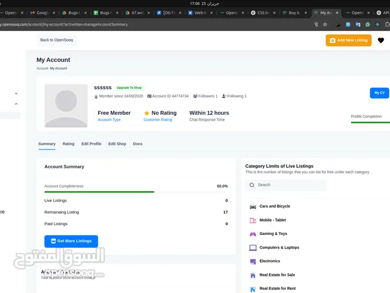Select Cars and Bicycle category icon
The height and width of the screenshot is (293, 390).
click(x=253, y=206)
